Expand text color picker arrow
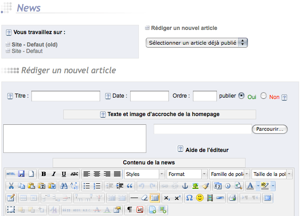This screenshot has width=300, height=216. tap(258, 186)
